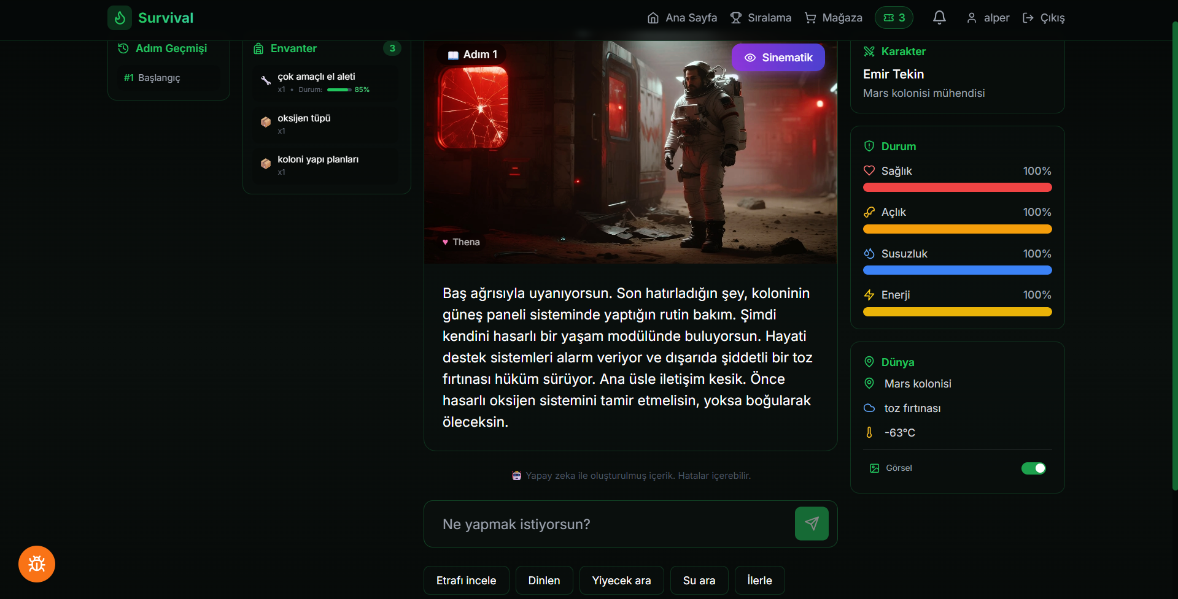Select the #1 Başlangıç history step
The image size is (1178, 599).
(x=152, y=78)
